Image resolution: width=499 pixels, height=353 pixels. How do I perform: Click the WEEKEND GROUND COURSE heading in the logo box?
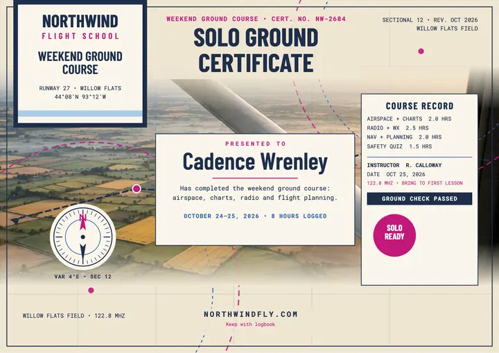click(80, 62)
